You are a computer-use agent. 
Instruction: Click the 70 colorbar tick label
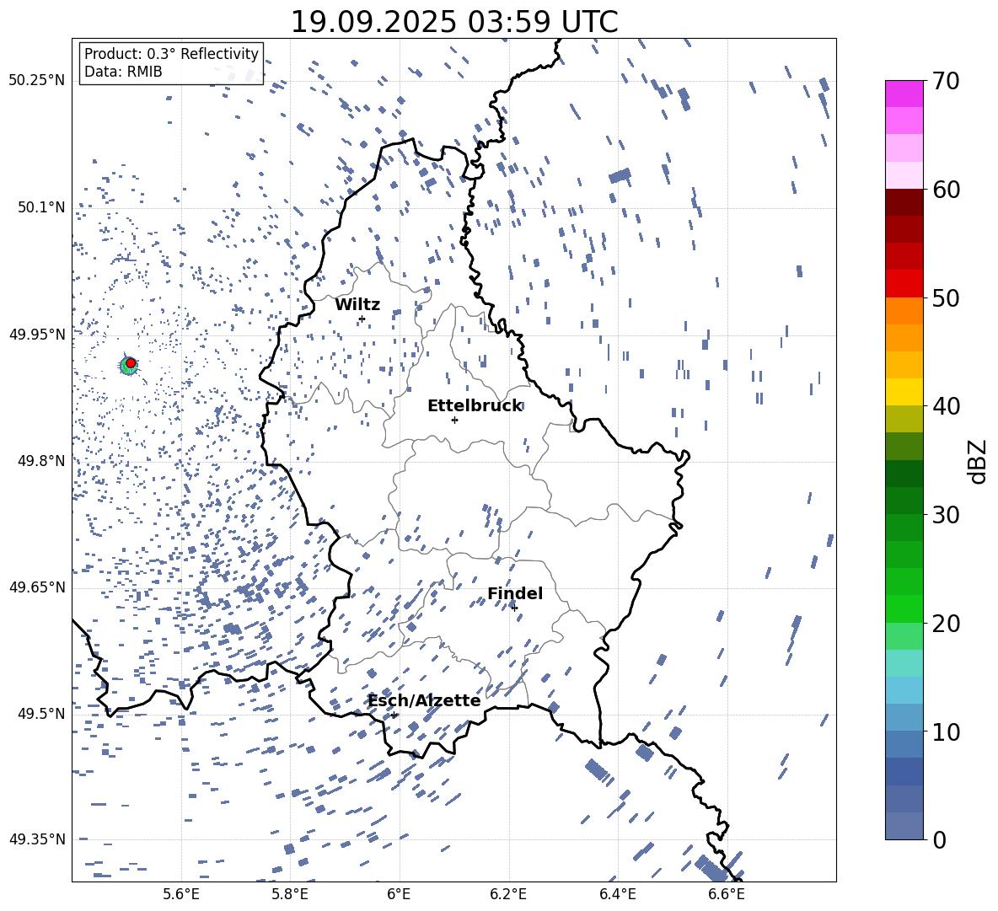point(946,81)
